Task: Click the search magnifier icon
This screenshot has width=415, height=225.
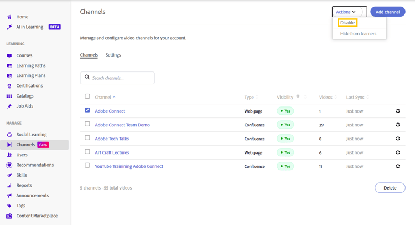Action: click(87, 77)
